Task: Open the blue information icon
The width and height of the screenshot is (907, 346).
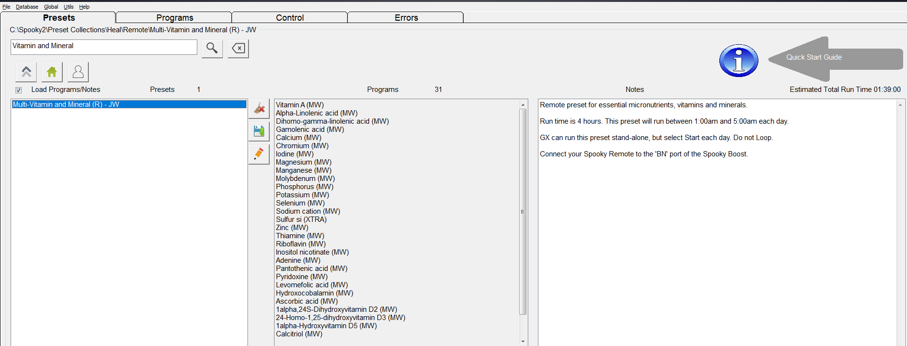Action: (x=738, y=61)
